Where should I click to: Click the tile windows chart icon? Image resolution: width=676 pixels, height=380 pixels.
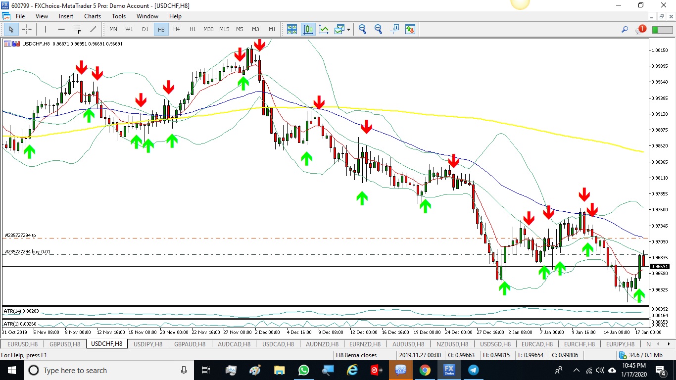[292, 29]
